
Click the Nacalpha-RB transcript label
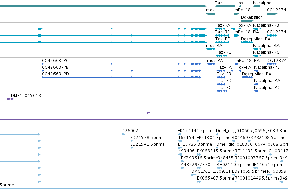click(x=266, y=25)
